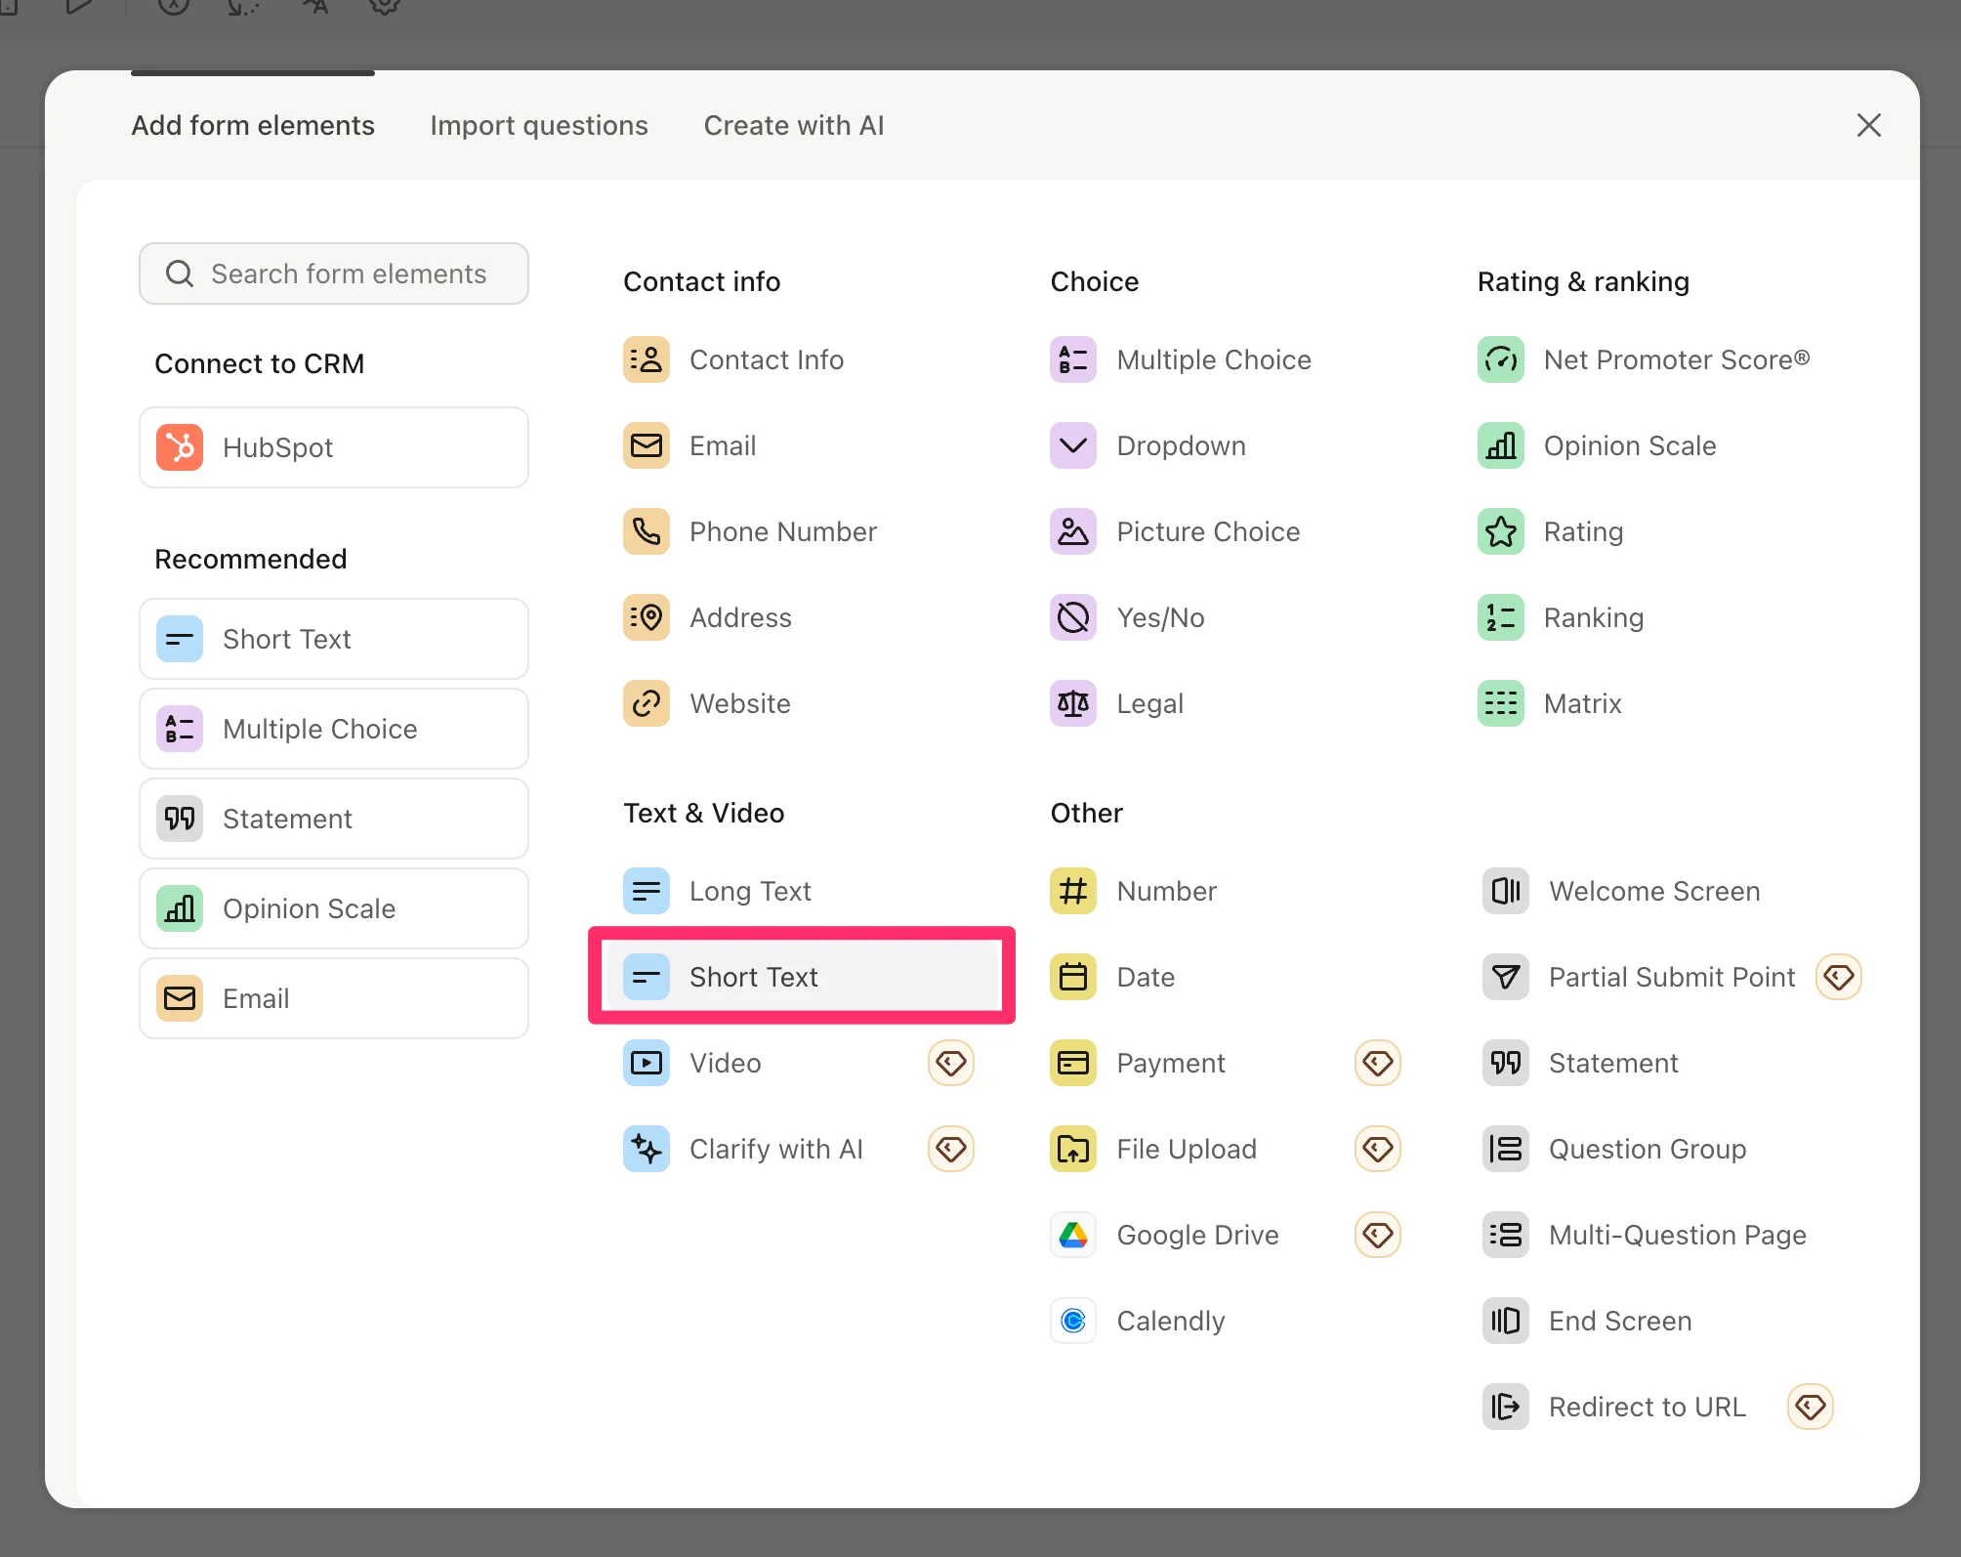Choose the Calendly icon
The image size is (1961, 1557).
point(1072,1321)
